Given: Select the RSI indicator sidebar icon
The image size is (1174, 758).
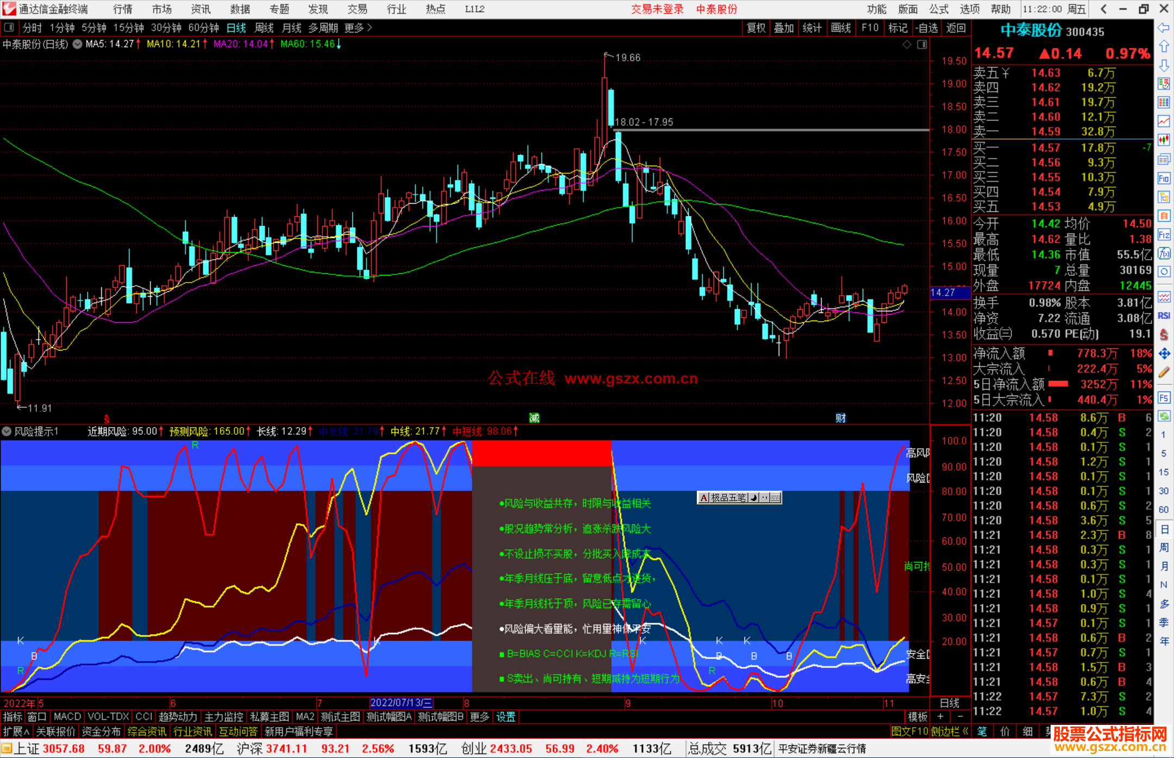Looking at the screenshot, I should coord(1164,316).
